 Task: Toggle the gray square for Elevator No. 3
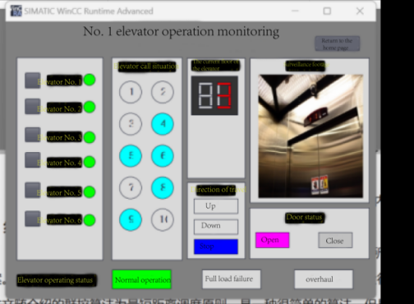click(33, 135)
